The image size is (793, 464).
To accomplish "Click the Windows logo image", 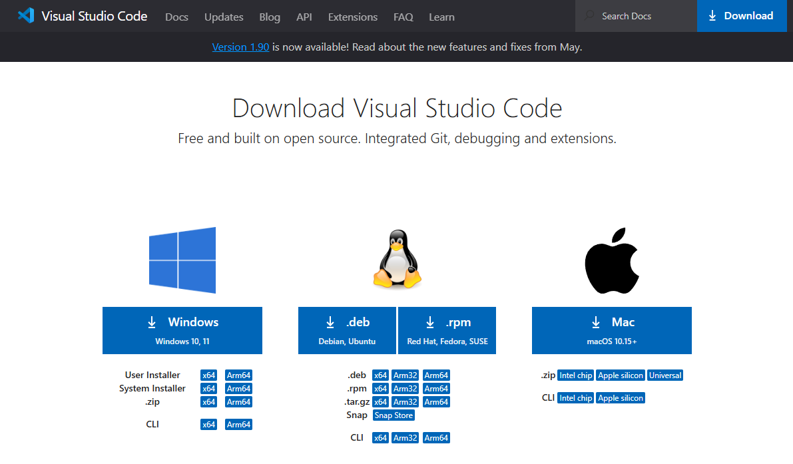I will coord(182,260).
